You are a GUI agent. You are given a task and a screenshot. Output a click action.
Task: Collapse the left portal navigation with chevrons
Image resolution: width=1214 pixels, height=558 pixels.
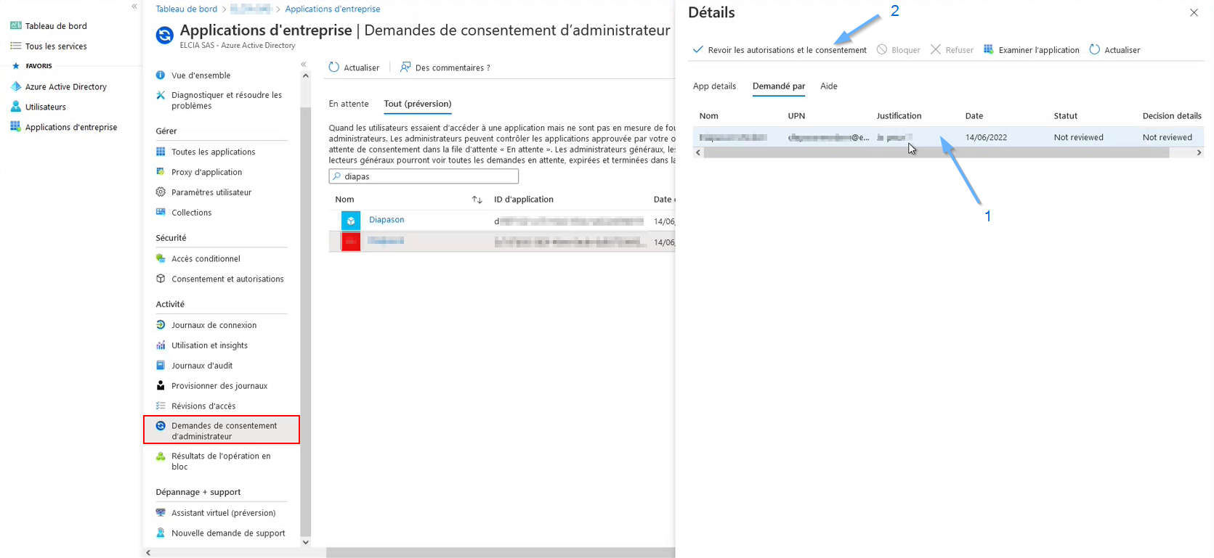[x=134, y=7]
